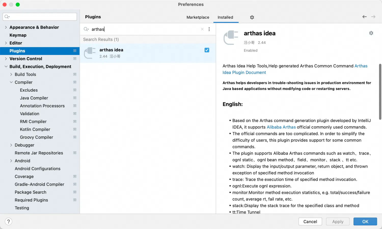Expand the Editor section

6,43
